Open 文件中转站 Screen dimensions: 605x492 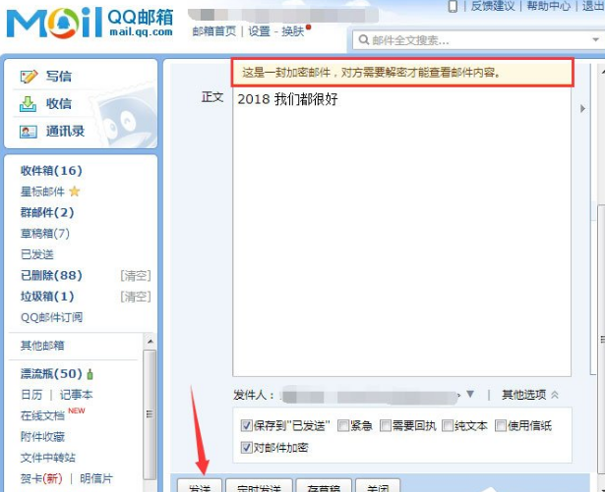tap(48, 458)
